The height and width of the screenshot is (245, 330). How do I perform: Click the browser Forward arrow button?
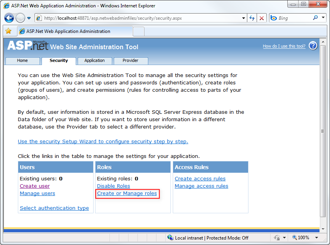pyautogui.click(x=21, y=18)
